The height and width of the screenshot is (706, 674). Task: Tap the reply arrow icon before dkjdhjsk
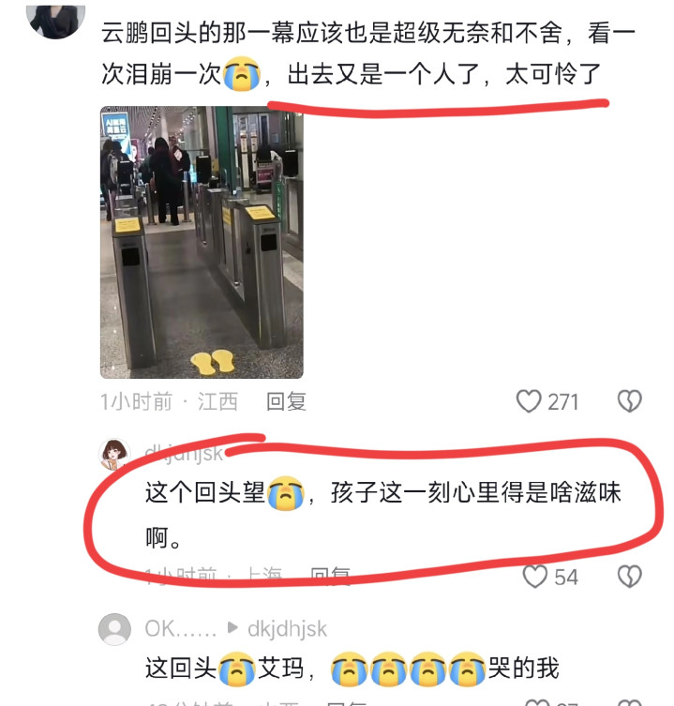coord(232,627)
